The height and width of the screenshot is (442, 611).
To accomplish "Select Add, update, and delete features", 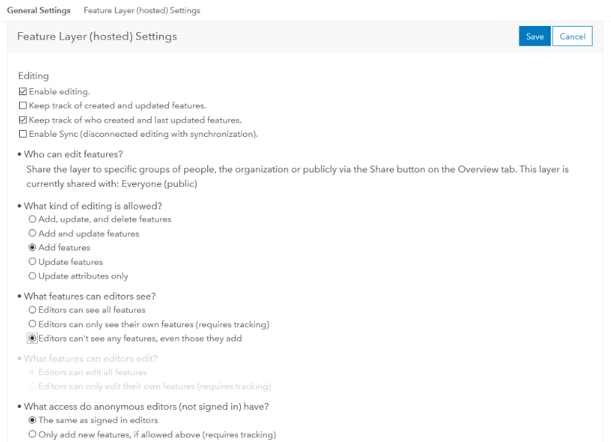I will (32, 220).
